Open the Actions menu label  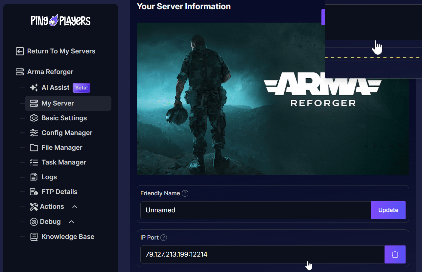click(x=52, y=206)
